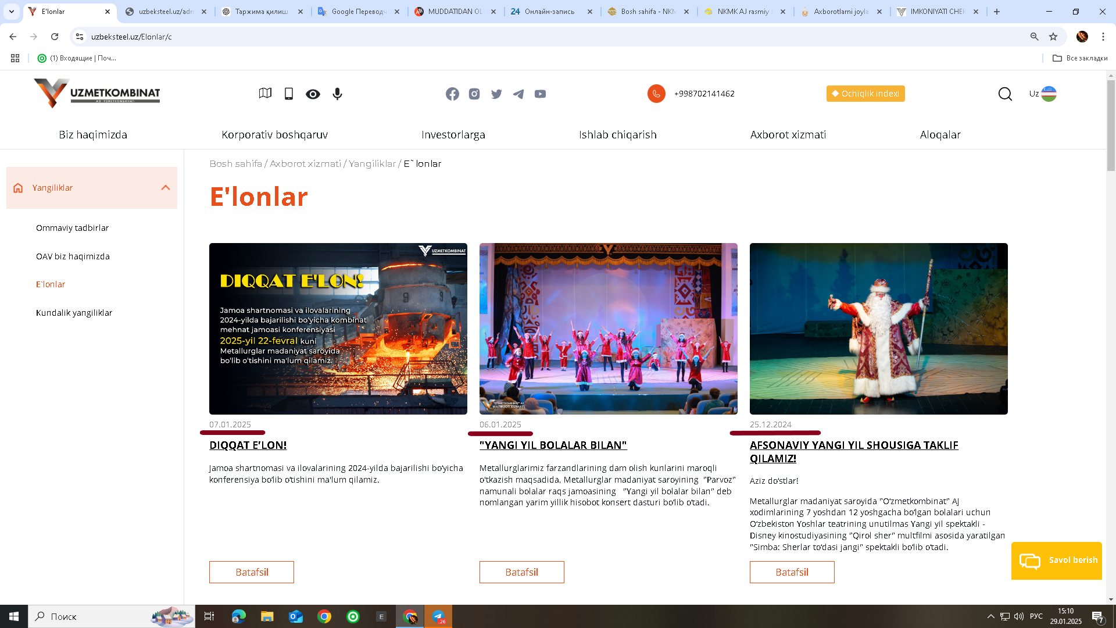
Task: Click the Ochiqlik indeksi orange button
Action: pyautogui.click(x=865, y=94)
